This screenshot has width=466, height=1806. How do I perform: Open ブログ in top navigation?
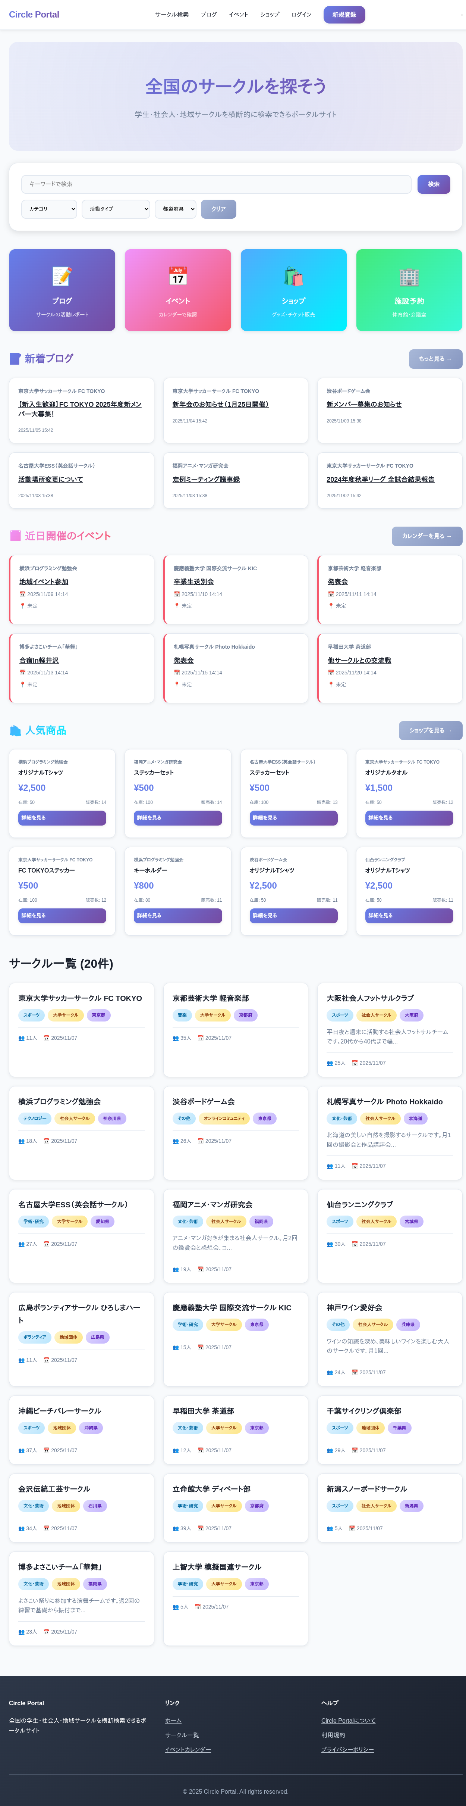tap(209, 15)
